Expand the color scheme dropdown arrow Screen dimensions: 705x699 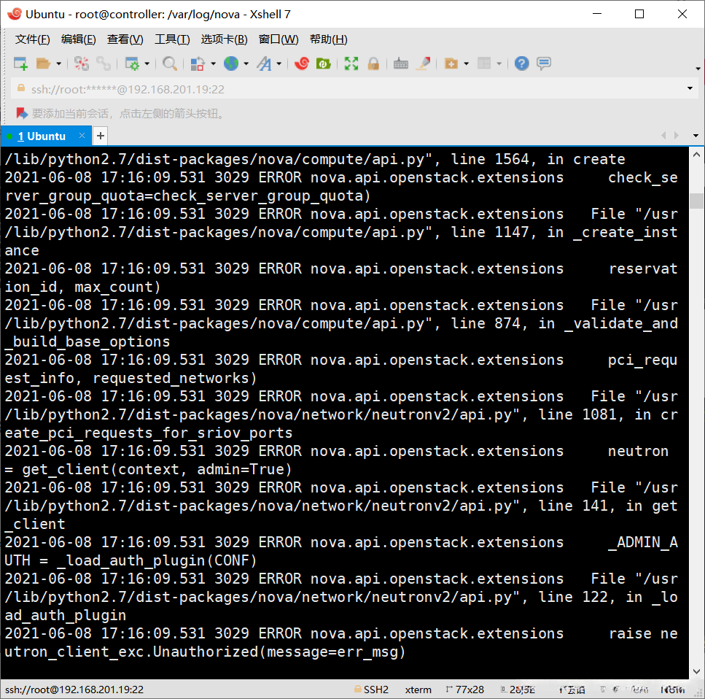[213, 64]
